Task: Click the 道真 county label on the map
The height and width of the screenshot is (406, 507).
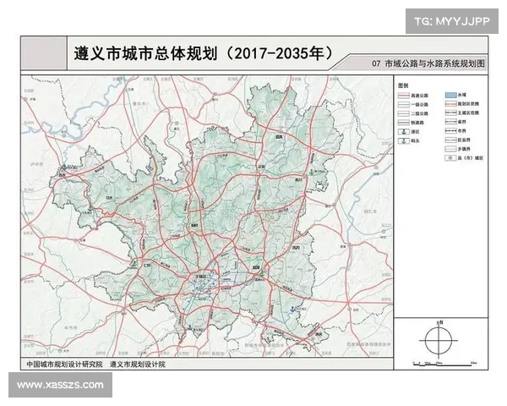Action: [x=279, y=137]
